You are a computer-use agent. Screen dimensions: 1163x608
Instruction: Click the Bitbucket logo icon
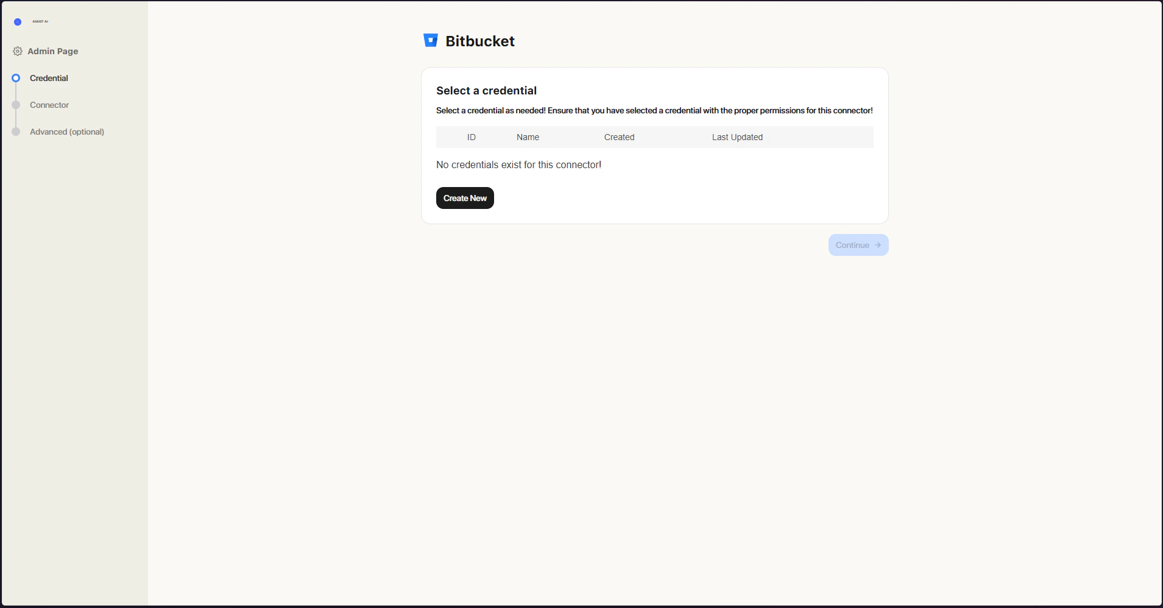point(430,40)
